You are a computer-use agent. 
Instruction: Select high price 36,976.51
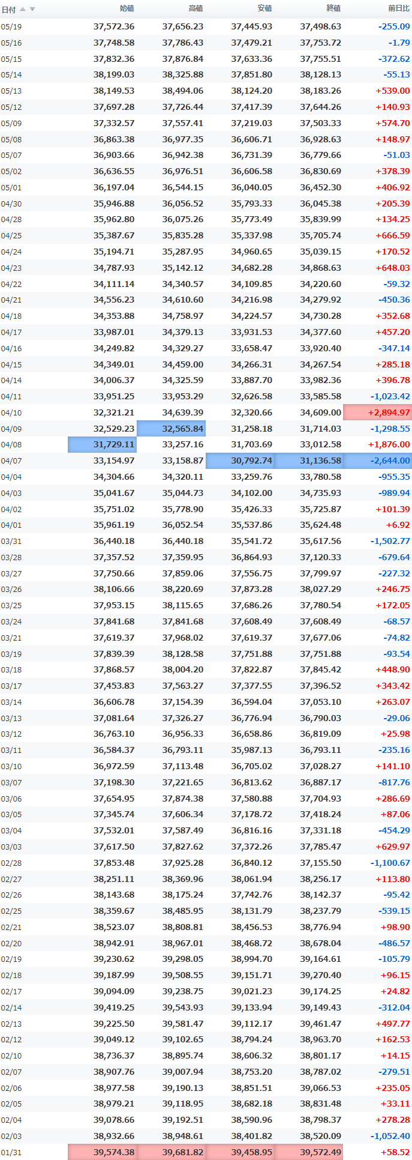coord(183,171)
